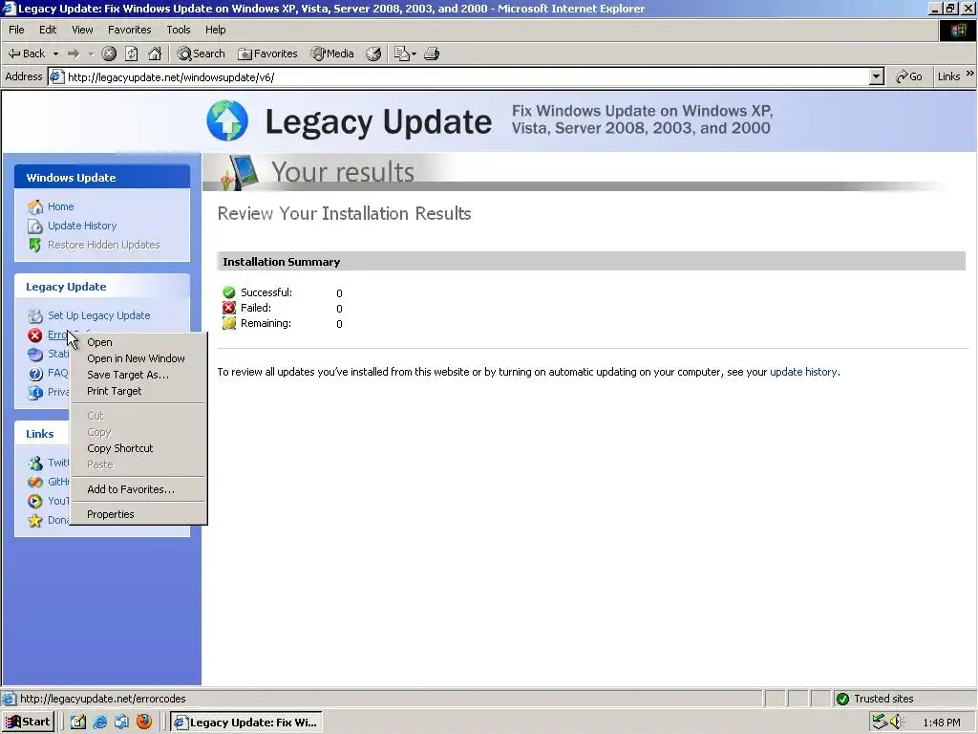Viewport: 978px width, 734px height.
Task: Follow the update history link in text
Action: (803, 372)
